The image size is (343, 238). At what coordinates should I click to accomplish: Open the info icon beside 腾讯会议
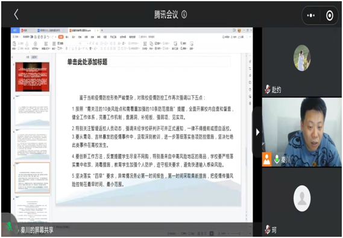[x=184, y=14]
